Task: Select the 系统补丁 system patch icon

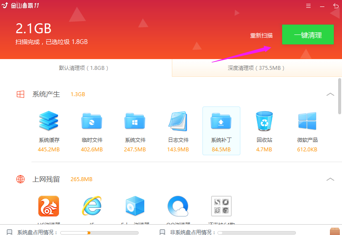Action: pyautogui.click(x=221, y=121)
